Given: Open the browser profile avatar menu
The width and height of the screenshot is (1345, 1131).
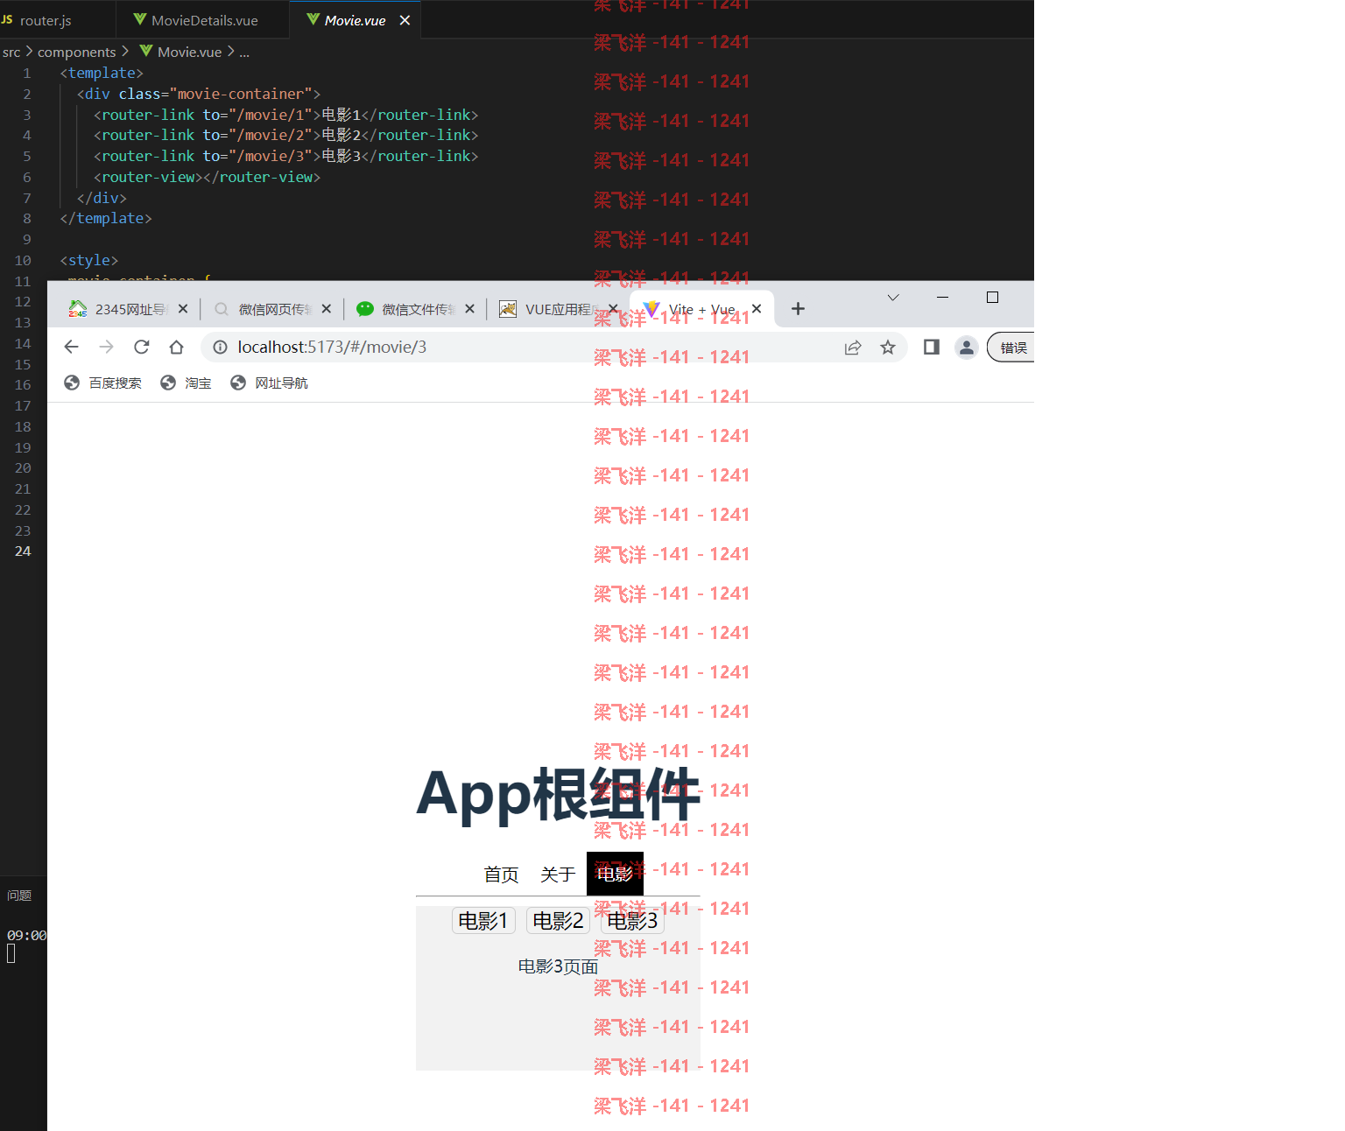Looking at the screenshot, I should click(x=967, y=348).
